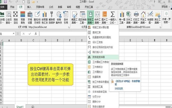Expand the 截图工具箱 screenshot toolbox dropdown
The width and height of the screenshot is (172, 108).
click(75, 18)
